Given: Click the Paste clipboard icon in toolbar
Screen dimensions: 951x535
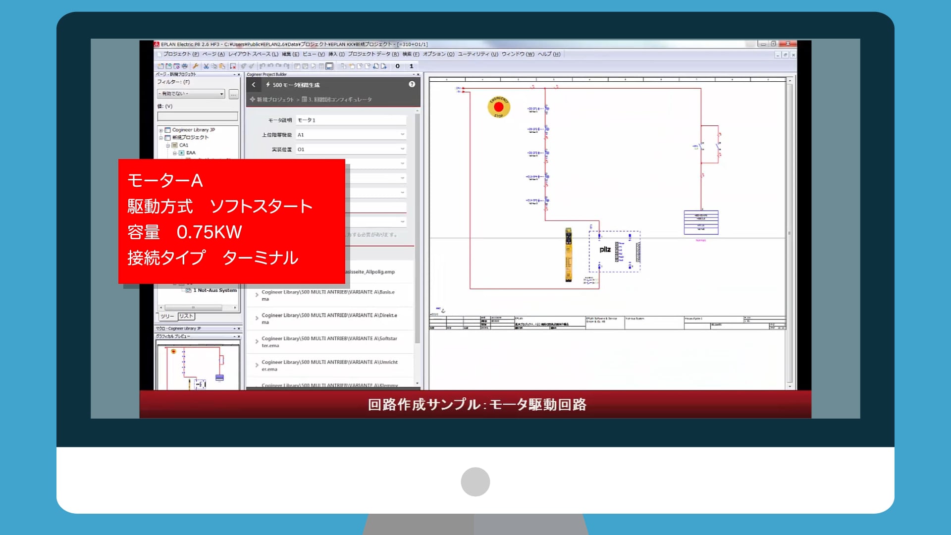Looking at the screenshot, I should coord(222,66).
